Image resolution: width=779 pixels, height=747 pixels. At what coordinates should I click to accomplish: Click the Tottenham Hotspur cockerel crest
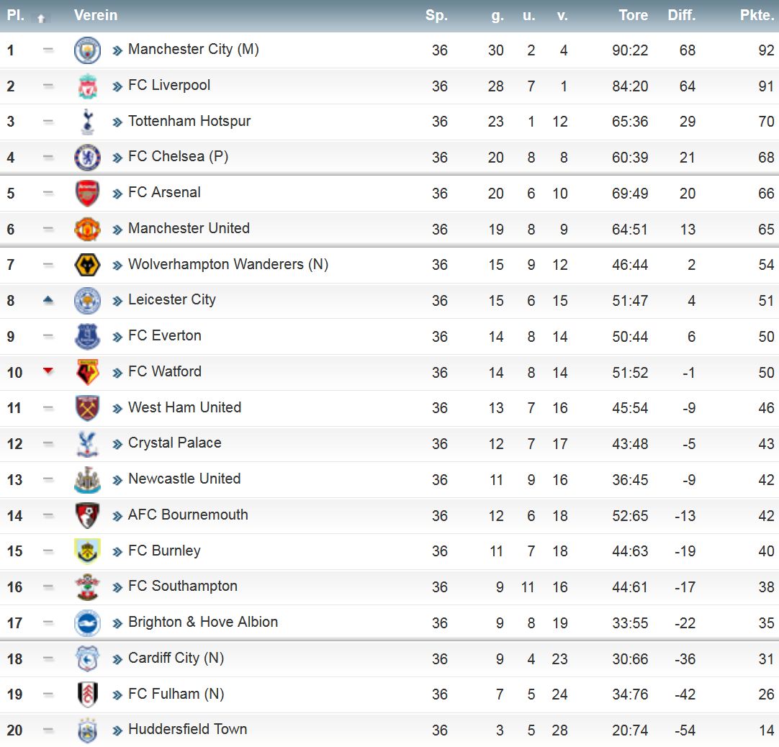[87, 122]
